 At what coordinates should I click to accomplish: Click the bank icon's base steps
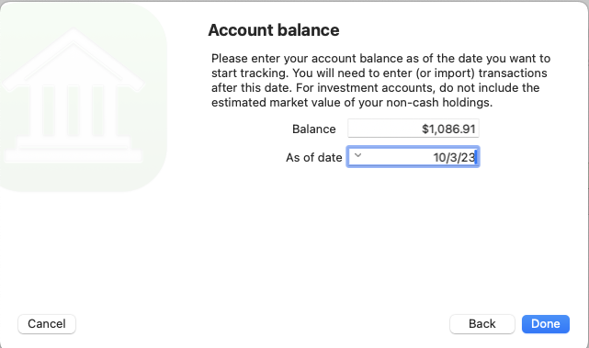pyautogui.click(x=74, y=151)
